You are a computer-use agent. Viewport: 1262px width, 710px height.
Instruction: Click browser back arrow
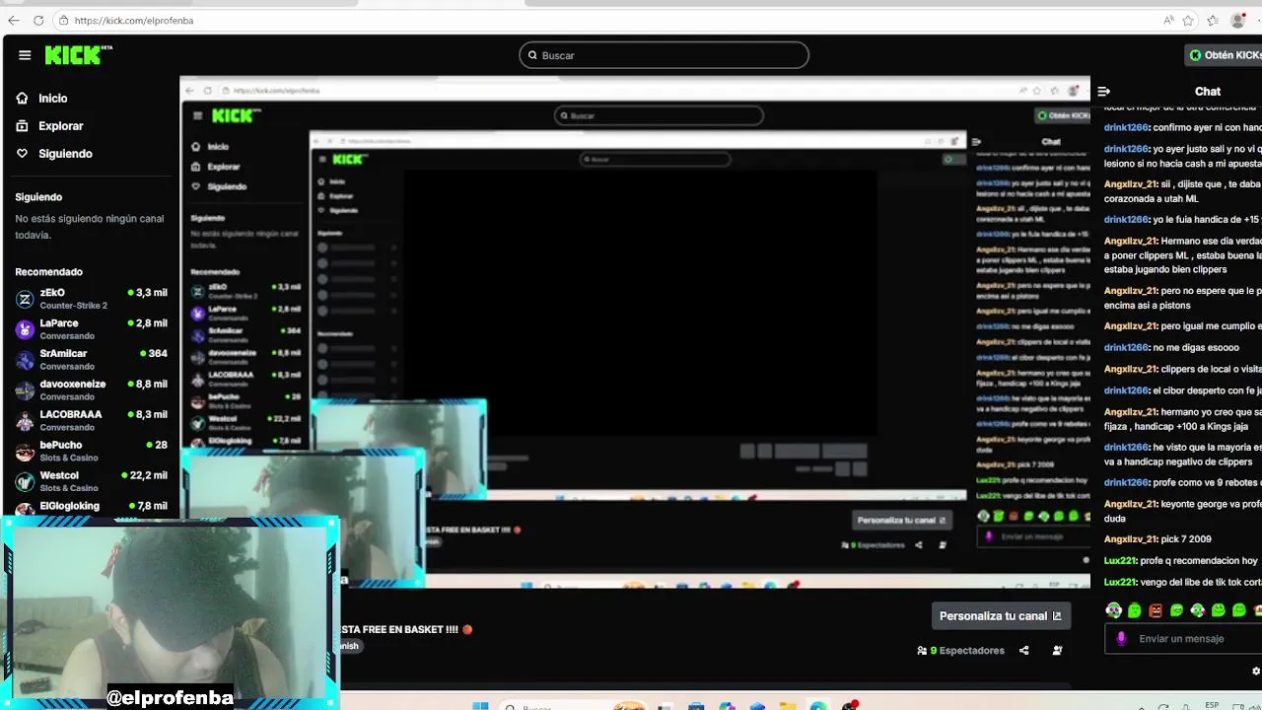pyautogui.click(x=14, y=20)
